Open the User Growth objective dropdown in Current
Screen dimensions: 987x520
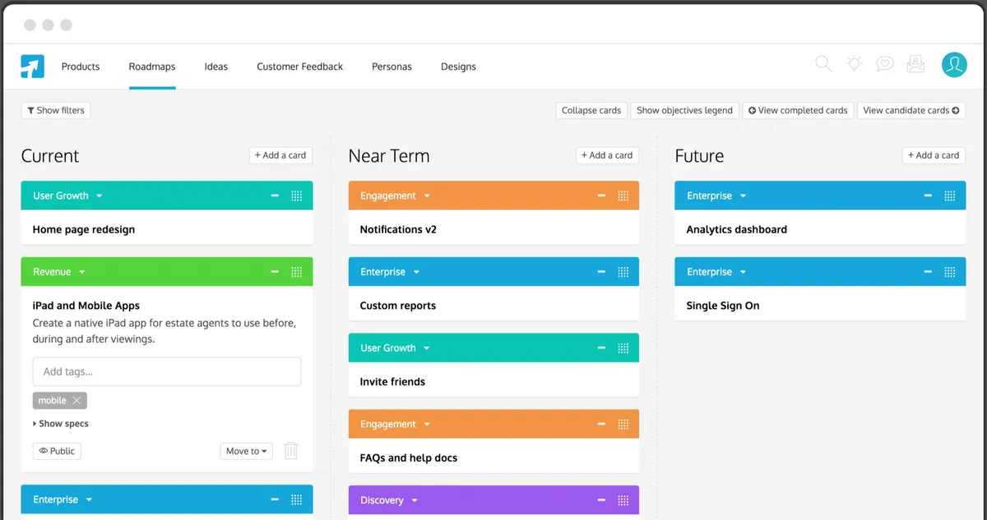tap(99, 196)
